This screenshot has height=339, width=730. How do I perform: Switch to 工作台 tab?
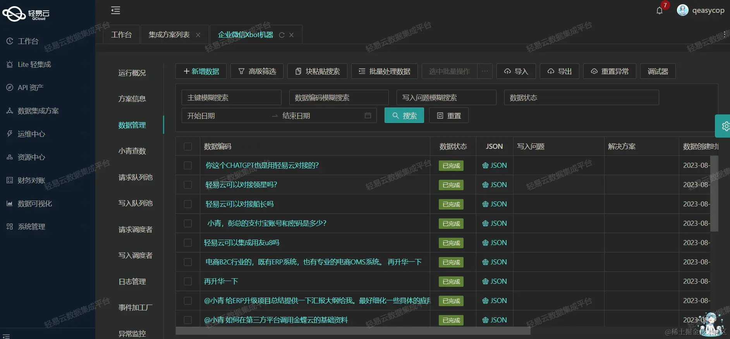tap(121, 35)
